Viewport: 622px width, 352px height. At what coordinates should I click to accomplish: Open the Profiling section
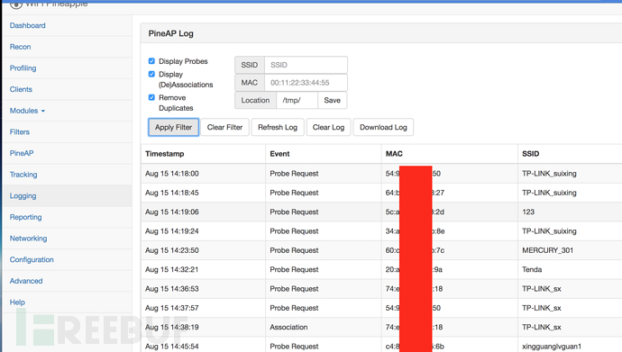[x=23, y=68]
